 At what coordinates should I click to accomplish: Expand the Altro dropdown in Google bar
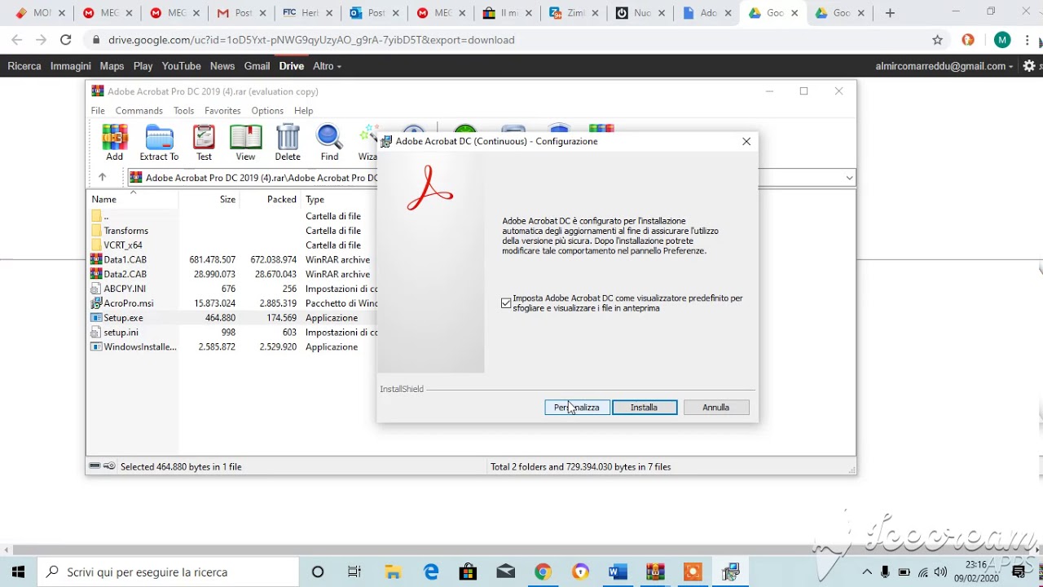click(327, 66)
